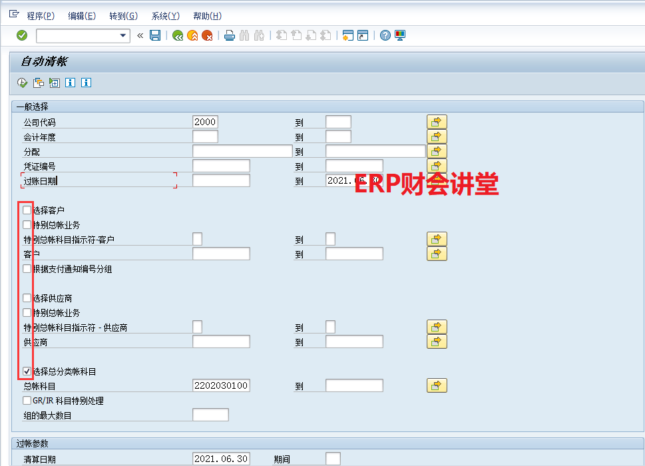Expand the command field dropdown arrow
Viewport: 645px width, 466px height.
pyautogui.click(x=122, y=36)
